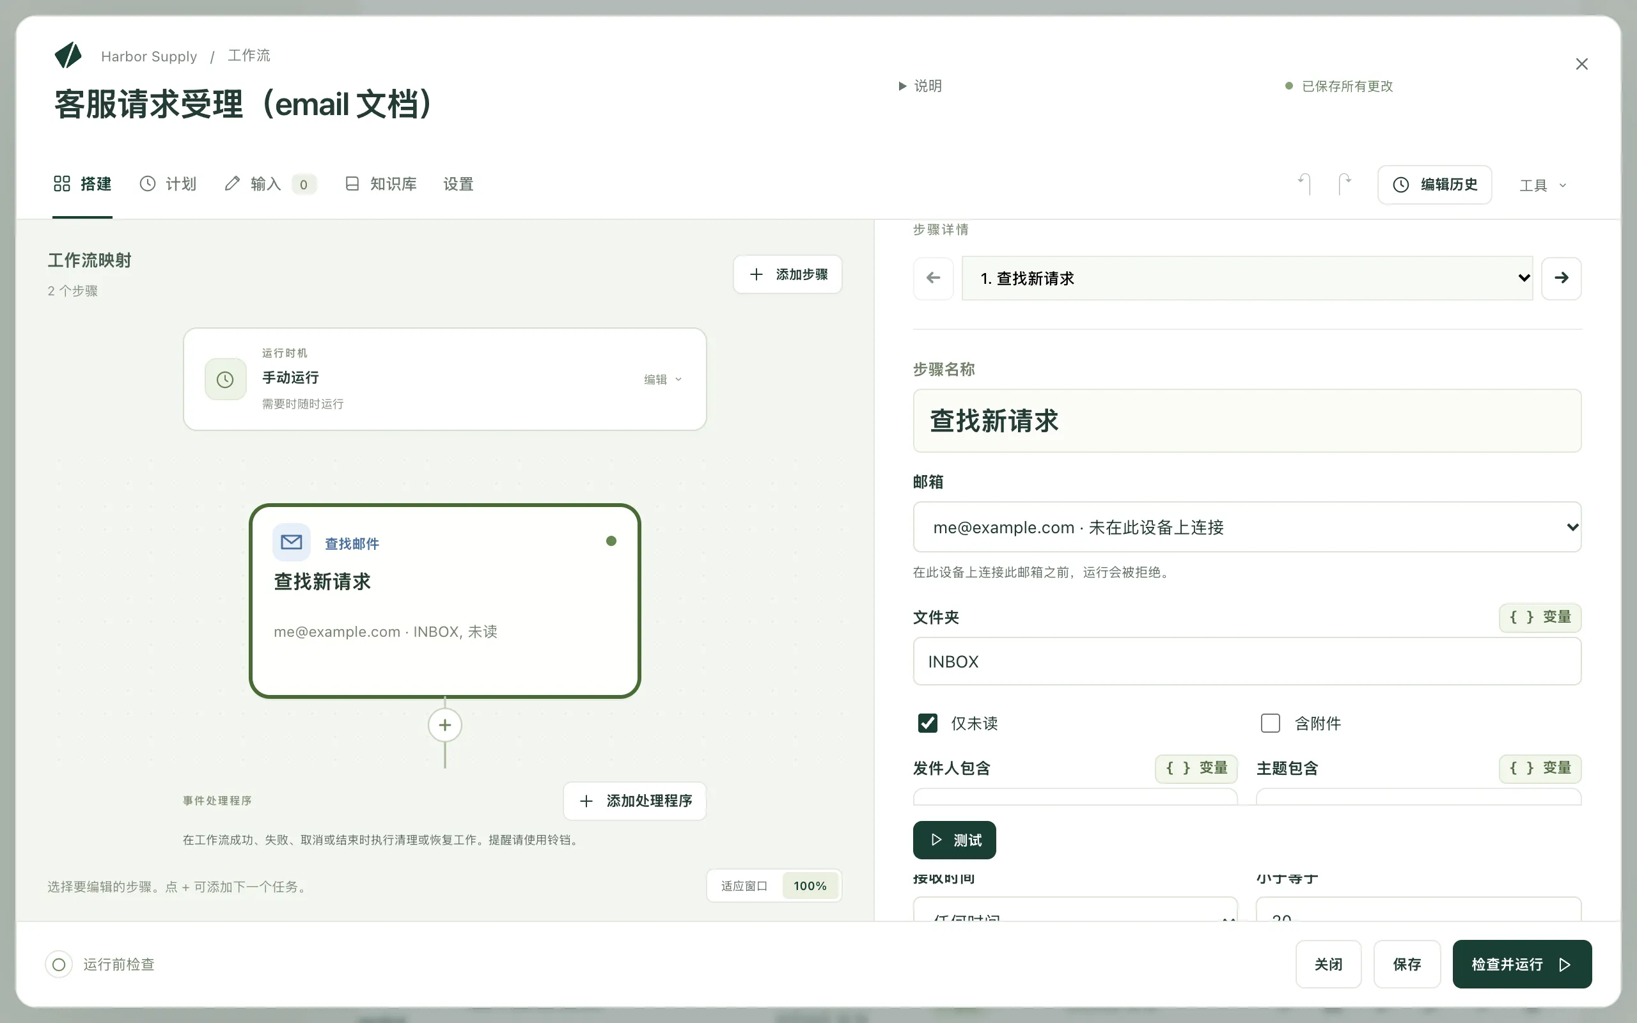The height and width of the screenshot is (1023, 1637).
Task: Expand the 工具 dropdown menu
Action: [x=1542, y=185]
